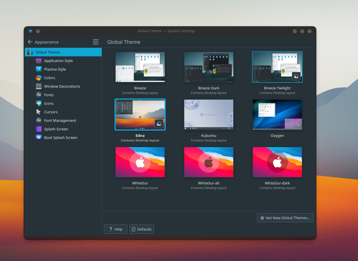Click the Global Theme label in the sidebar
358x261 pixels.
[48, 52]
